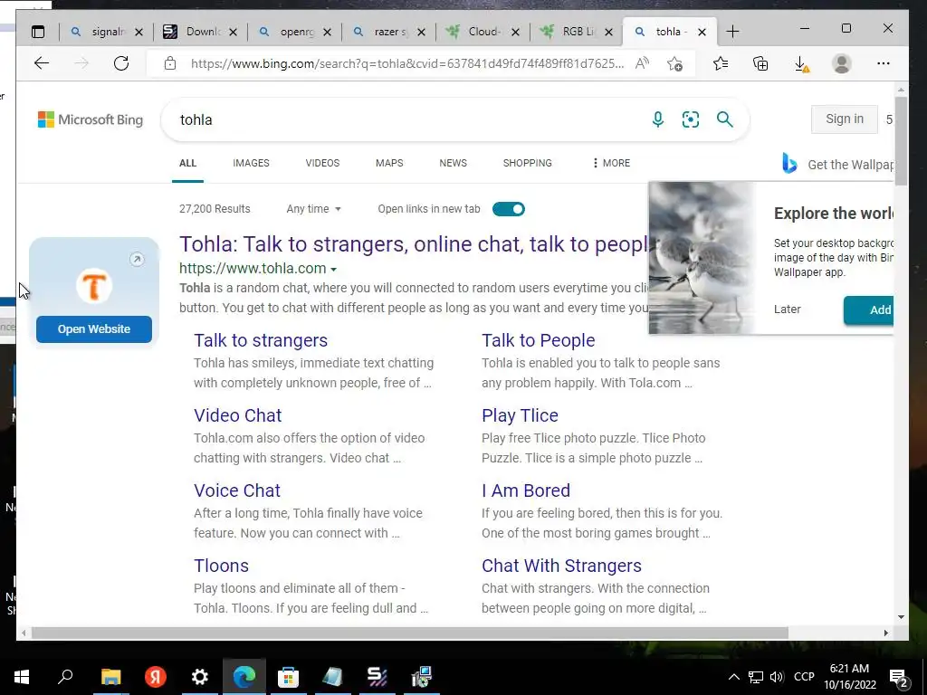Open Windows taskbar search
The width and height of the screenshot is (927, 695).
(x=65, y=676)
